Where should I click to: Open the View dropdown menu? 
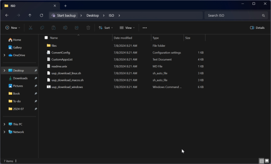click(127, 28)
